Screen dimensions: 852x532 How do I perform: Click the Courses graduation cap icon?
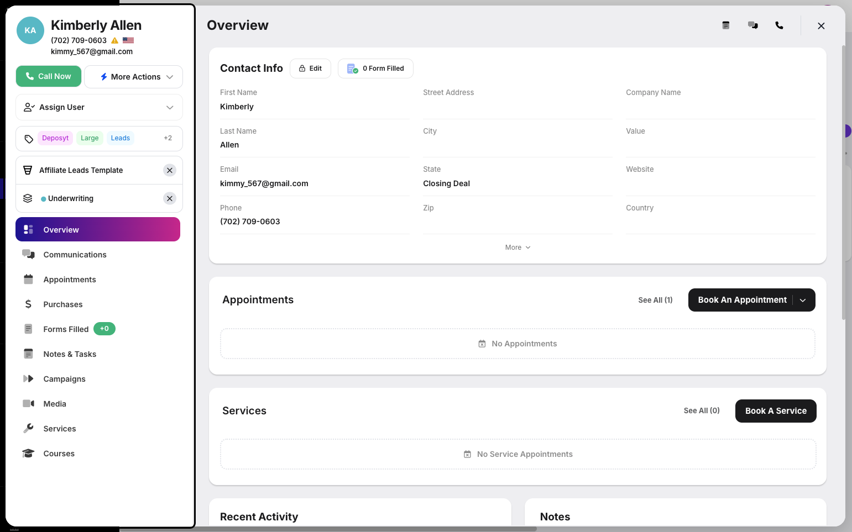coord(28,453)
